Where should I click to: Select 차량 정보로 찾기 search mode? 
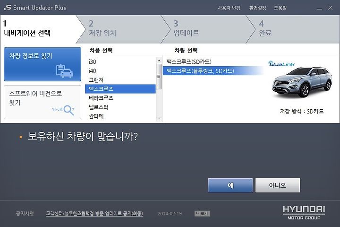[x=42, y=64]
